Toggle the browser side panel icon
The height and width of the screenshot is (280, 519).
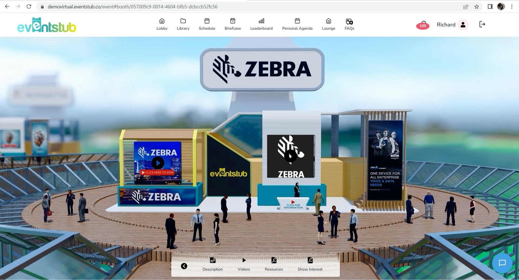tap(490, 6)
